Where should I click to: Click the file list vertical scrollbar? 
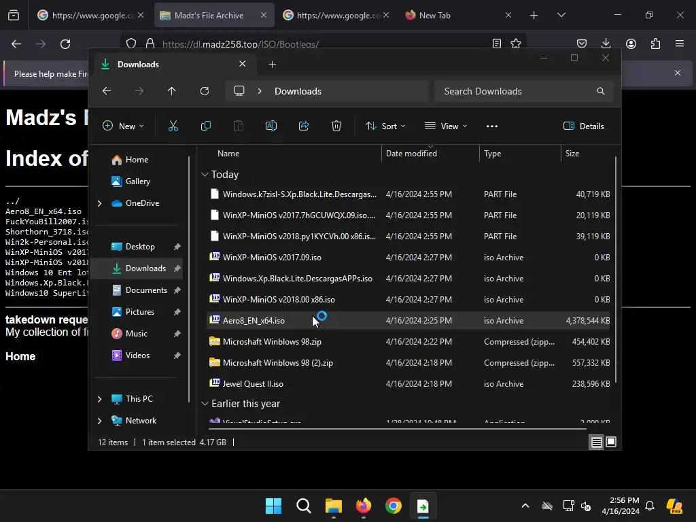pyautogui.click(x=616, y=271)
